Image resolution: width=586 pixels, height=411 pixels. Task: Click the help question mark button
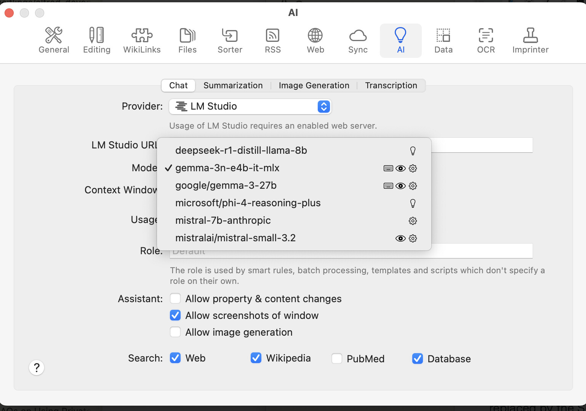coord(37,368)
